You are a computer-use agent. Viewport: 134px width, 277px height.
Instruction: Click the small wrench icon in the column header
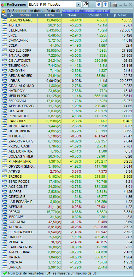(x=11, y=15)
